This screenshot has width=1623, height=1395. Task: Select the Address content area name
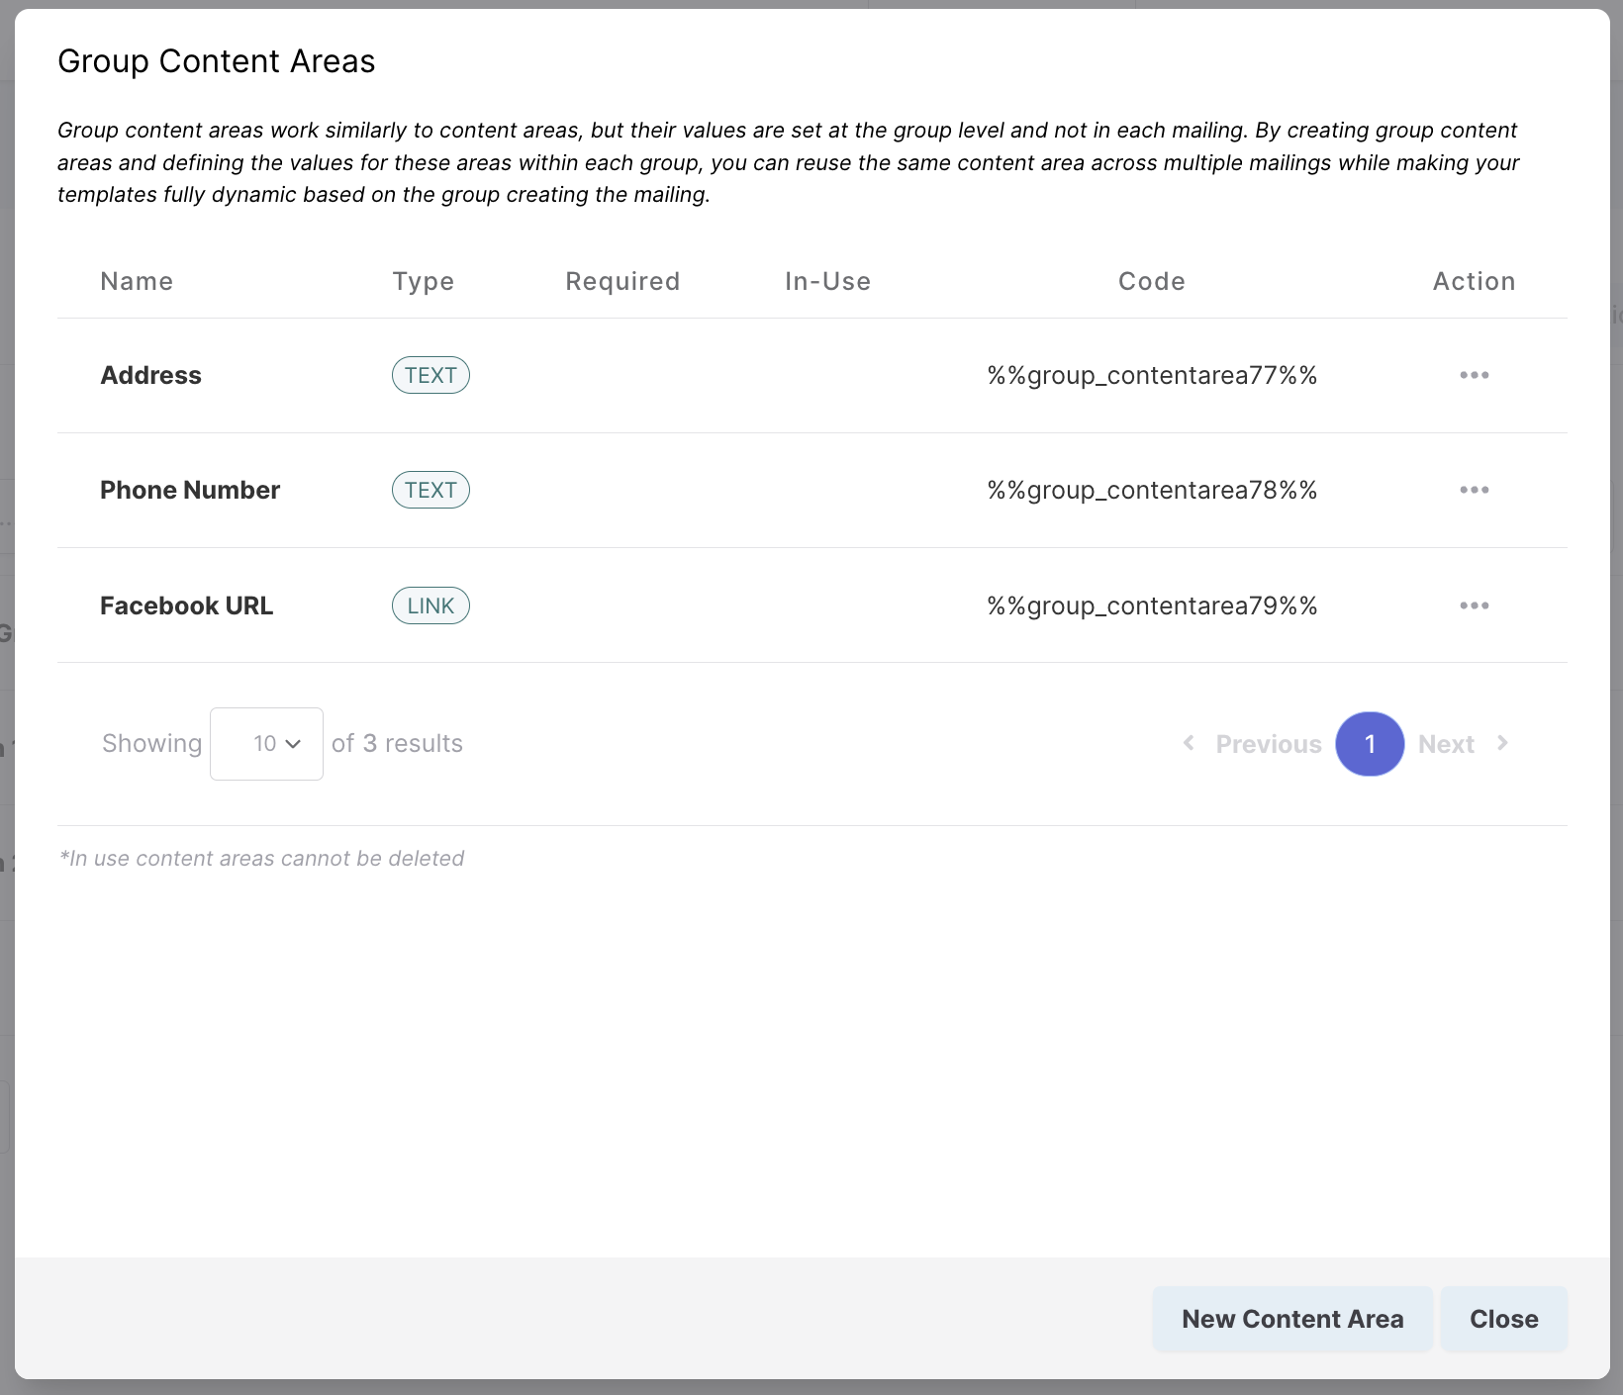150,375
